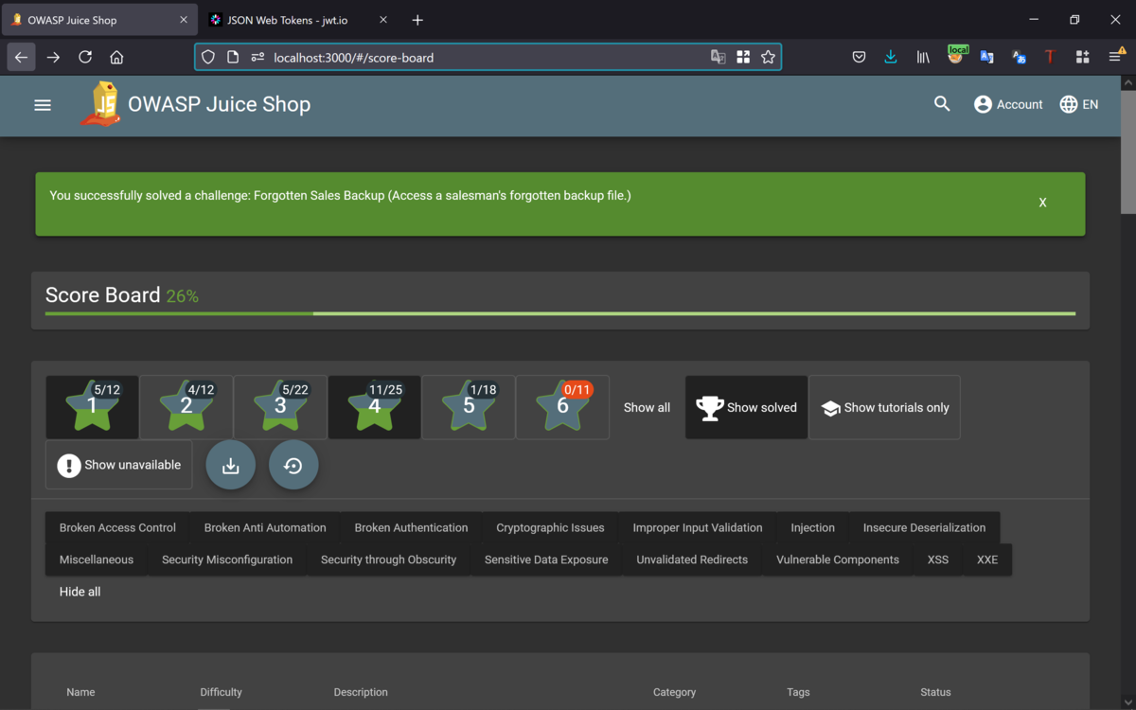Click the round restore progress button
The height and width of the screenshot is (710, 1136).
(293, 465)
